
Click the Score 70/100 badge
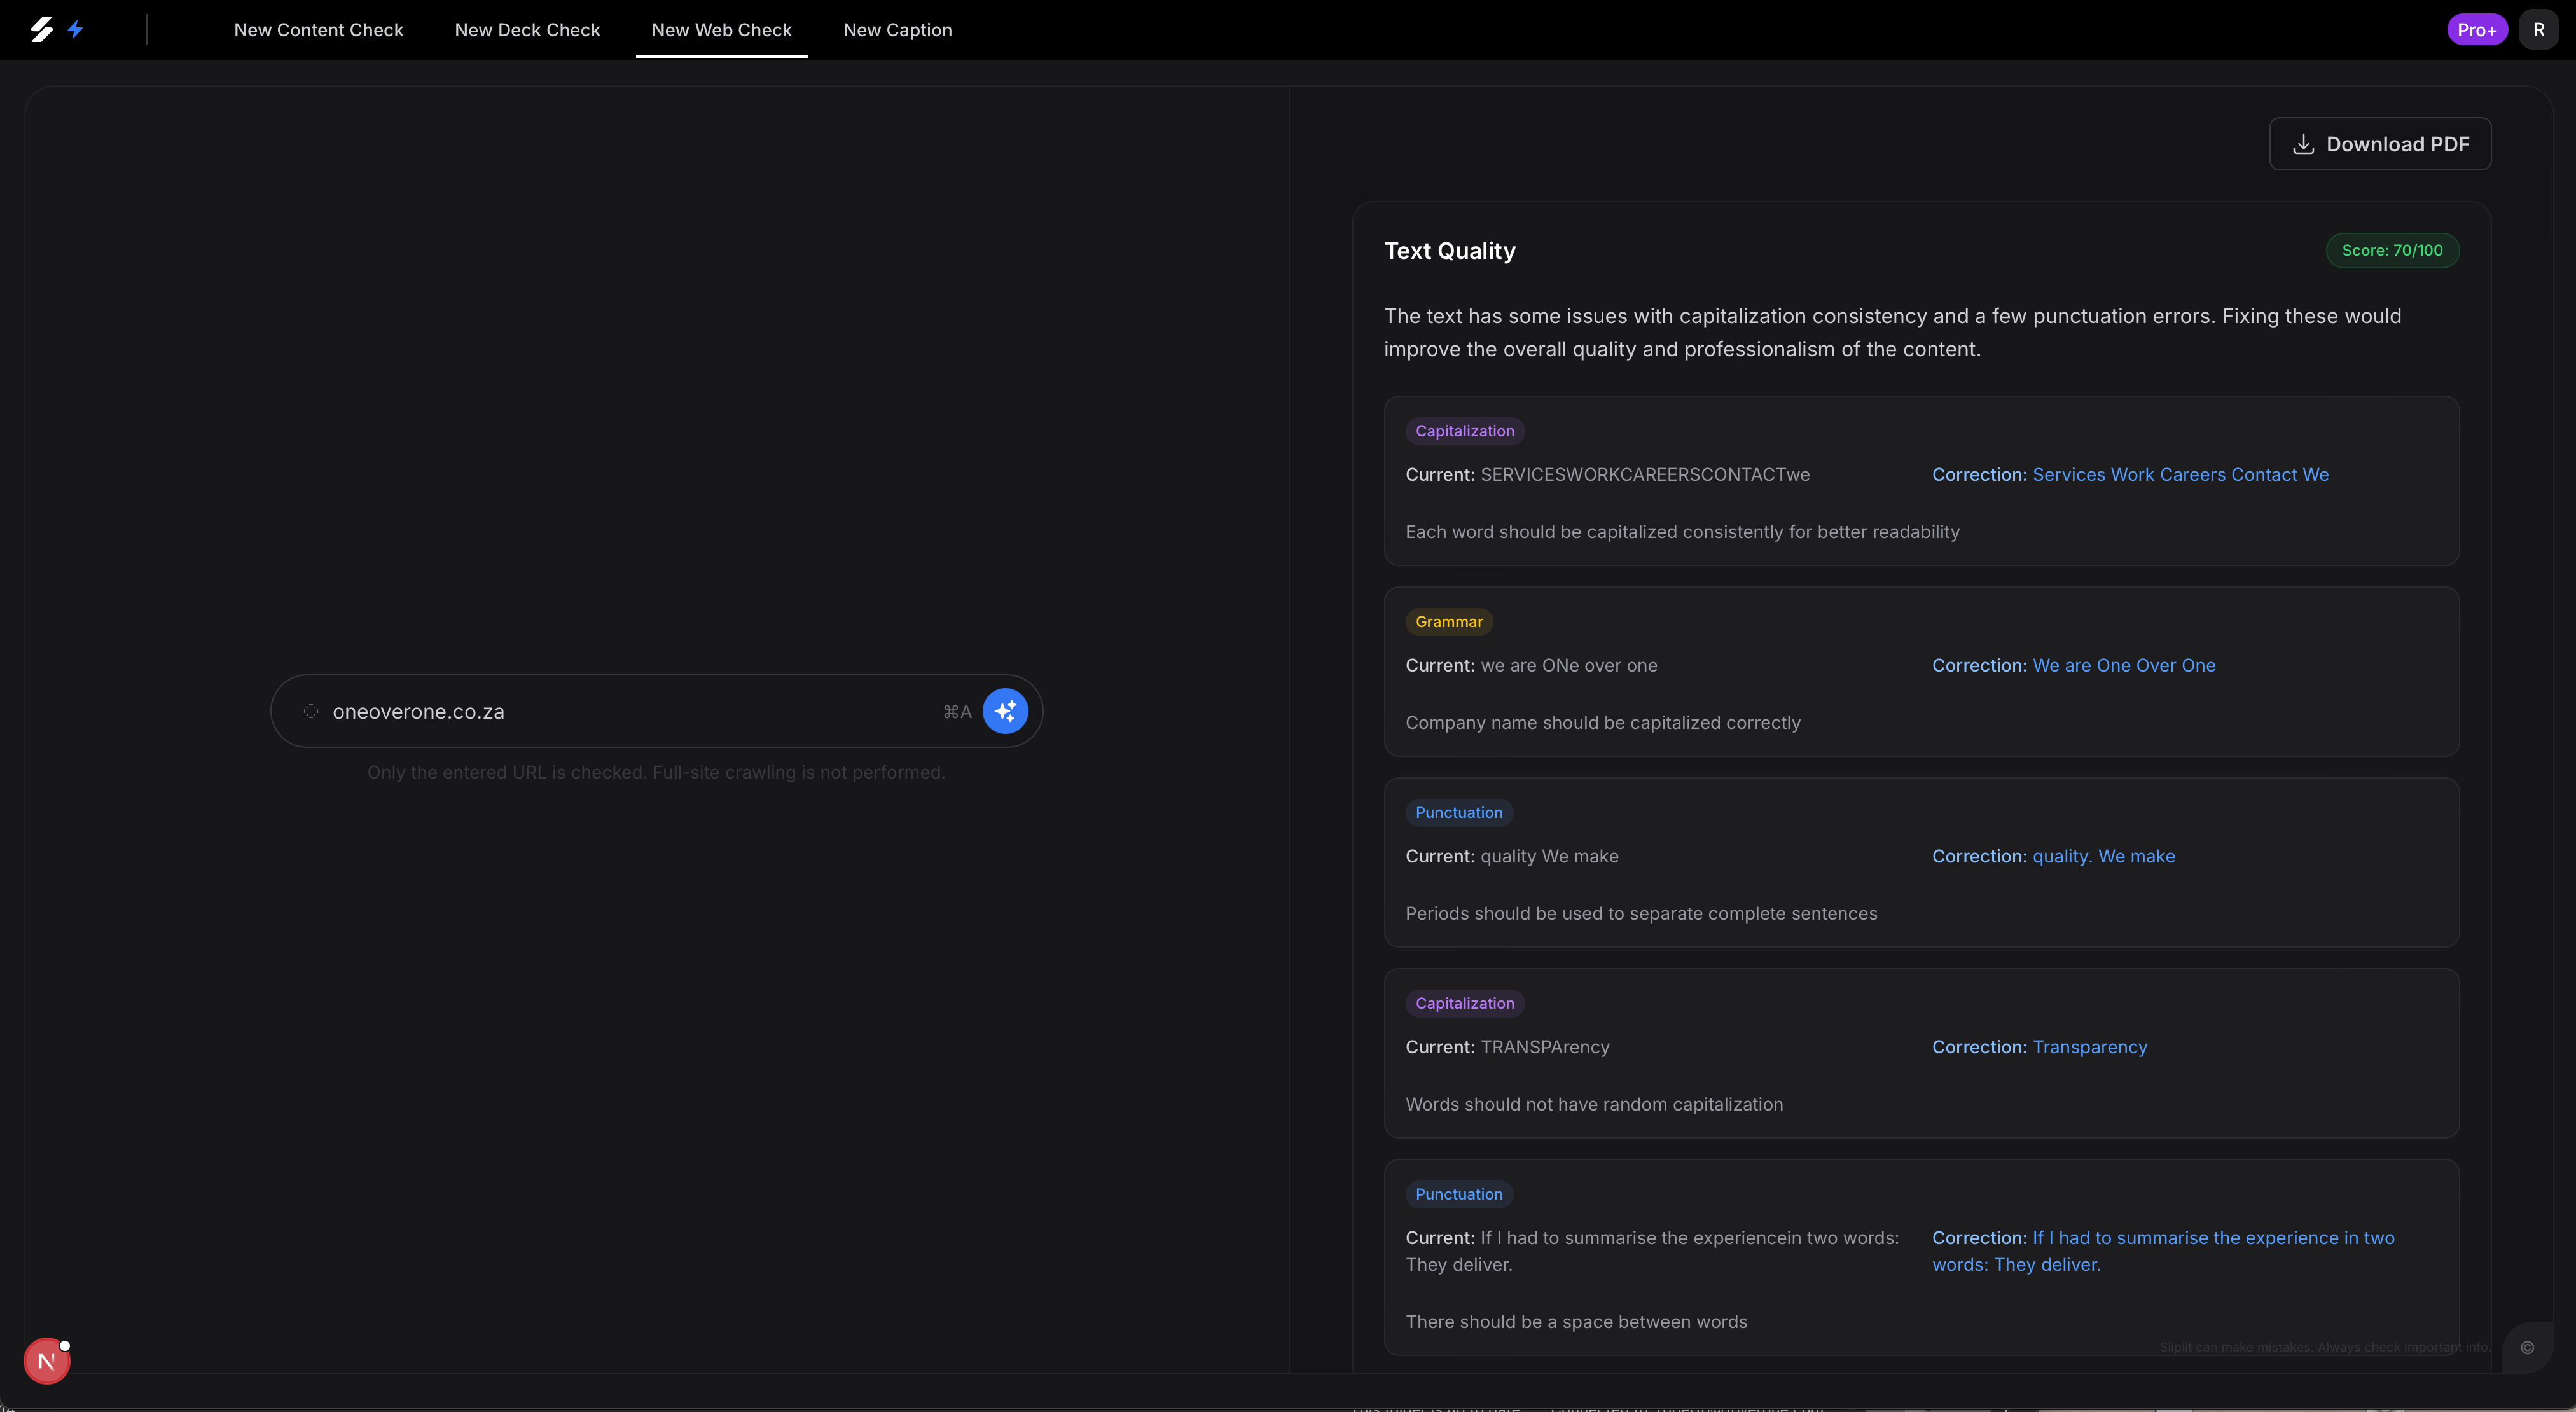[2392, 250]
